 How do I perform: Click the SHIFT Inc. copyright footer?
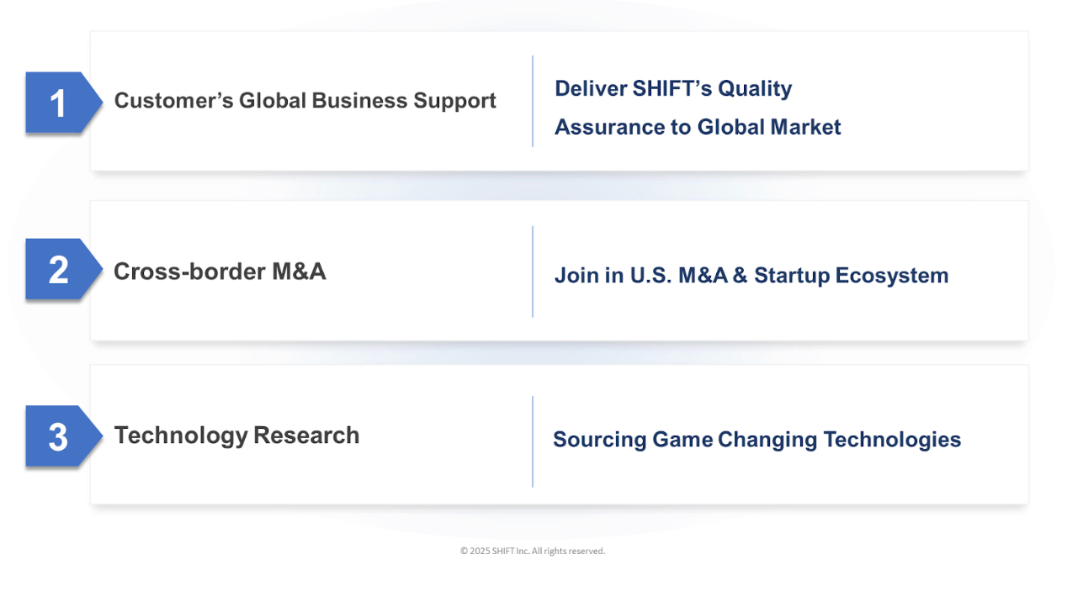533,552
